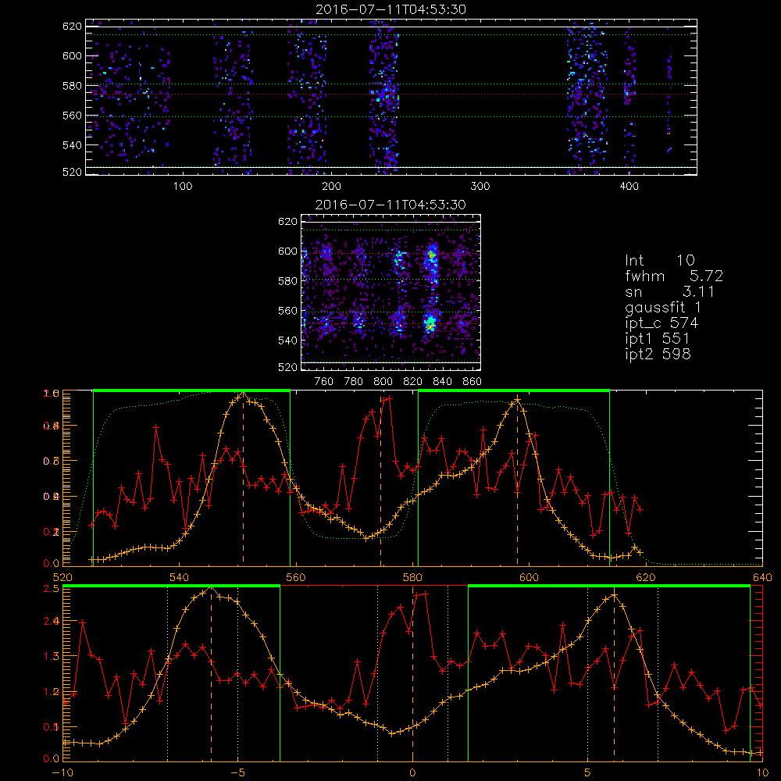This screenshot has width=781, height=781.
Task: Click x-axis label -10 on bottom plot
Action: (x=62, y=772)
